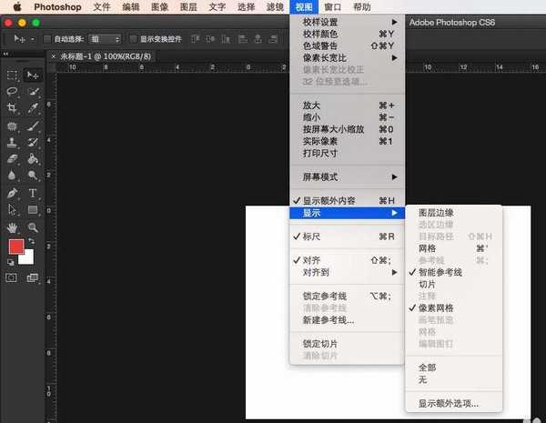Open the 组 dropdown in options bar
This screenshot has height=423, width=546.
click(x=106, y=39)
